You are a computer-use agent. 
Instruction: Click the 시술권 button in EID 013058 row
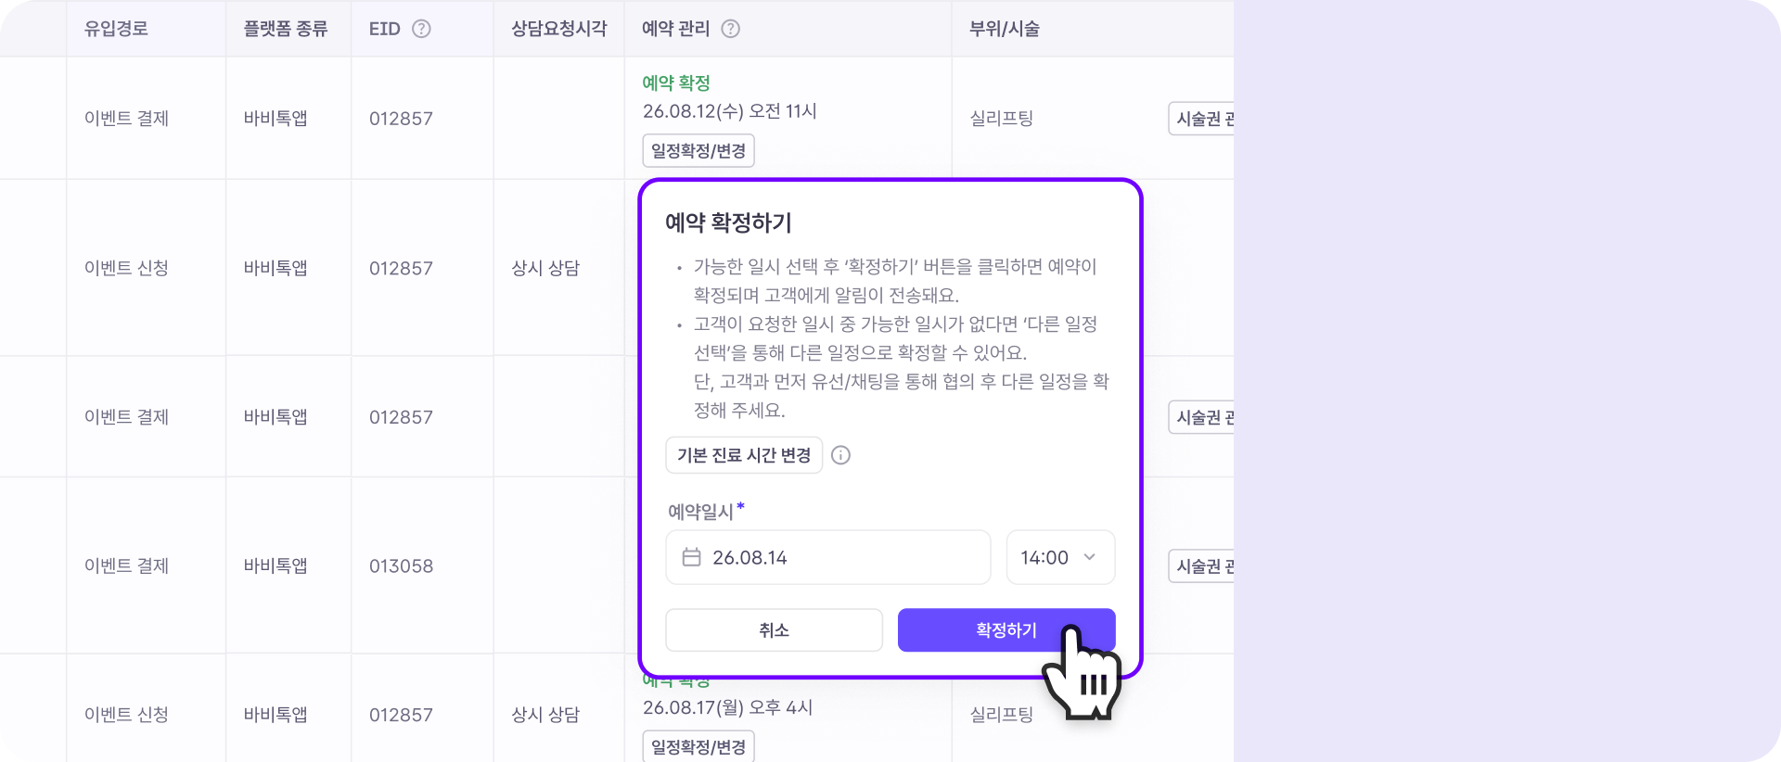tap(1201, 565)
